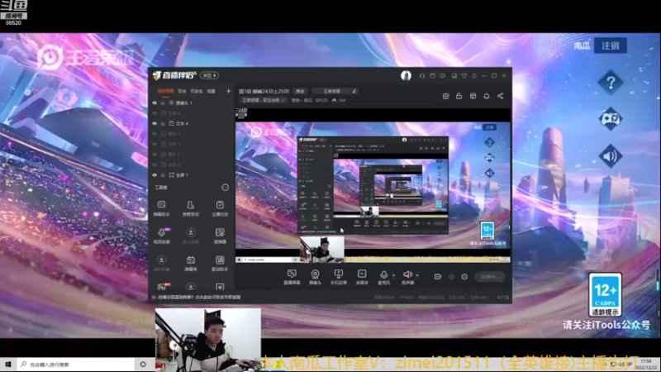Viewport: 661px width, 372px height.
Task: Open 弹幕助手 tool in toolbox
Action: click(161, 208)
